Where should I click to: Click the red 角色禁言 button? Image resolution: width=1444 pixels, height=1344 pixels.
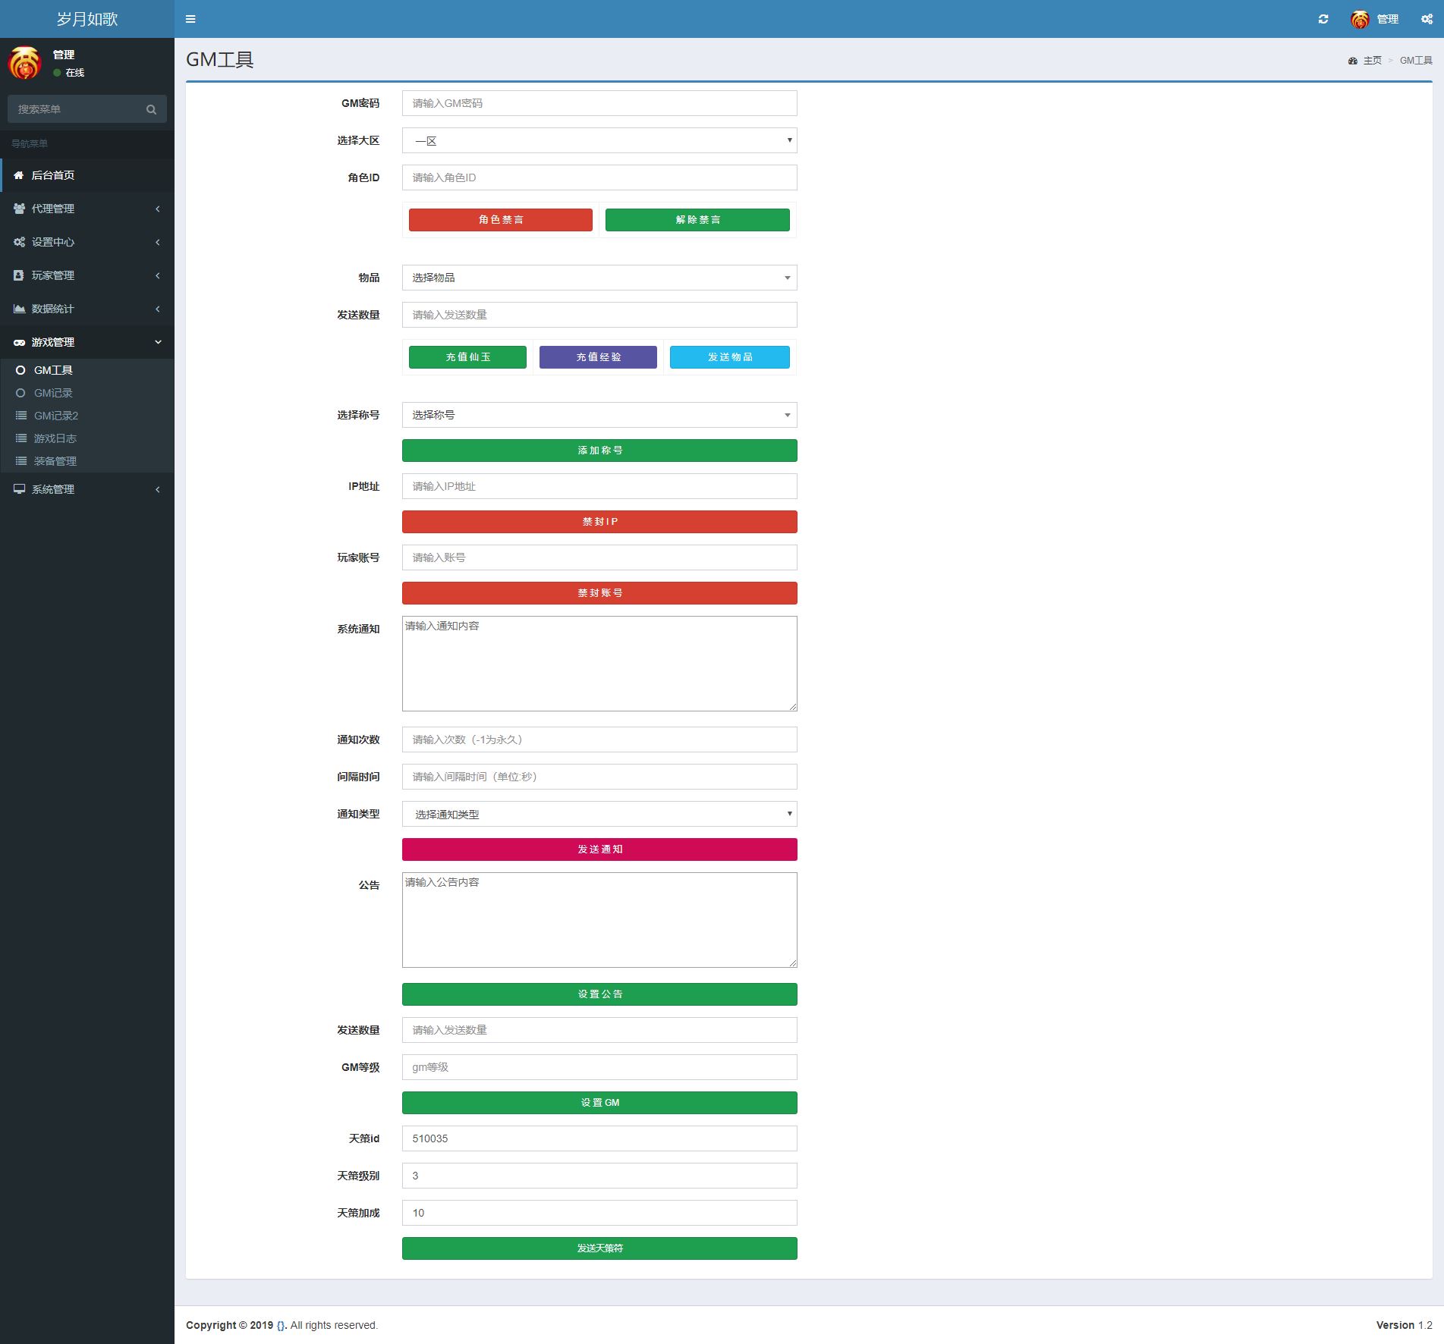pos(500,220)
